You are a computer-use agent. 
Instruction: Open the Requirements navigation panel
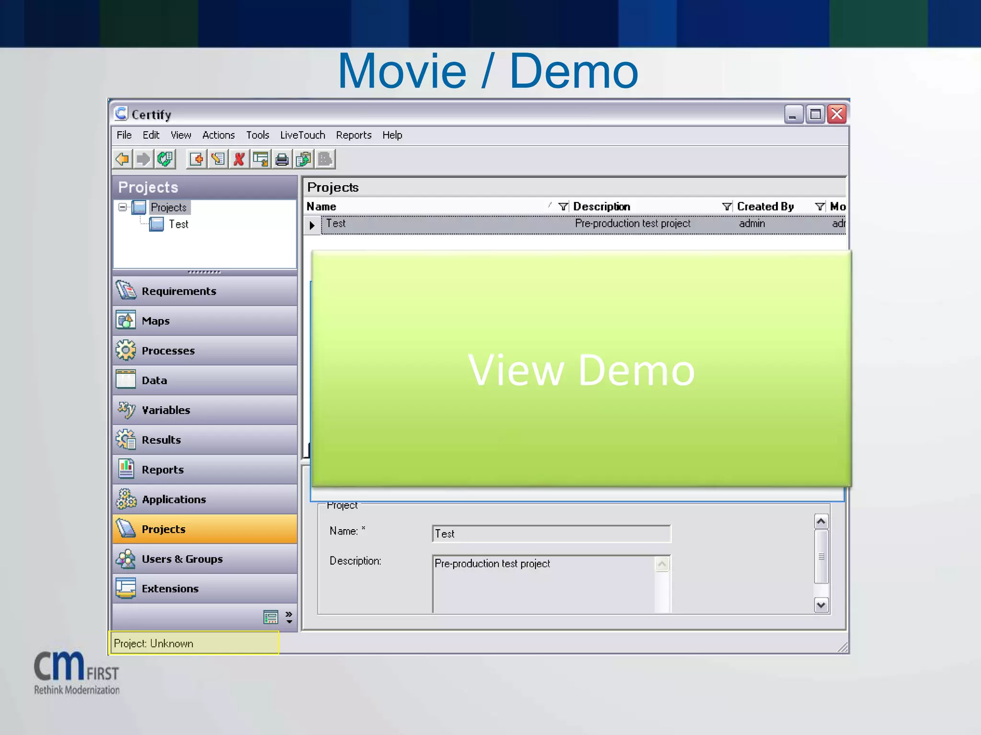coord(205,291)
